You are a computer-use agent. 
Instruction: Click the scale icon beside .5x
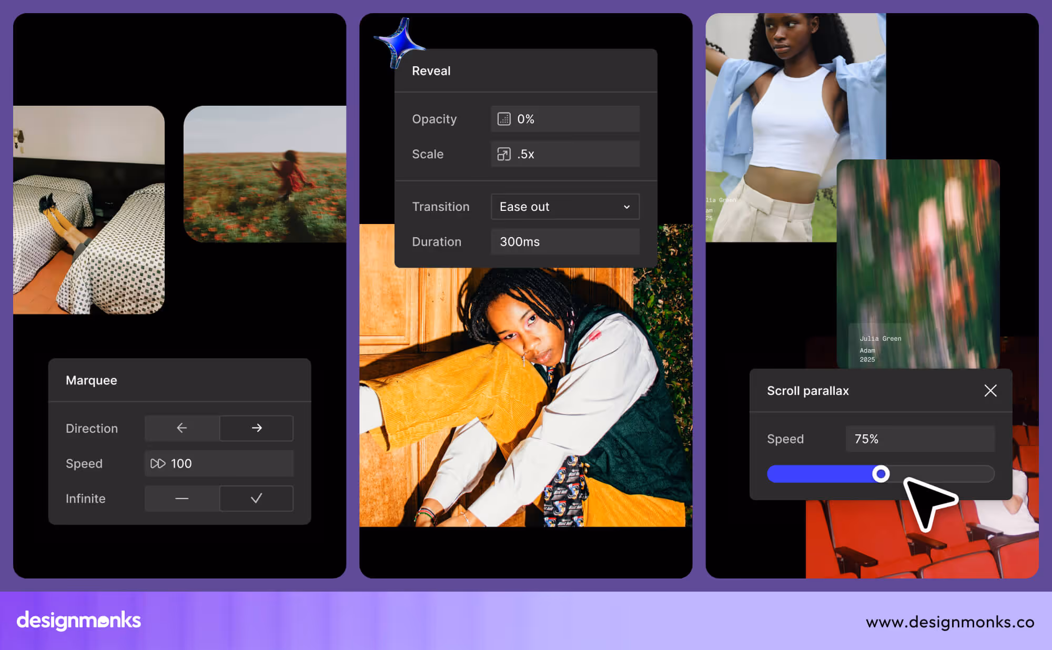(x=503, y=154)
